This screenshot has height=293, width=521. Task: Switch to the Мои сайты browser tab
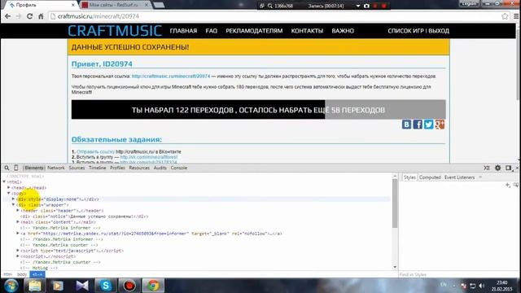coord(114,5)
